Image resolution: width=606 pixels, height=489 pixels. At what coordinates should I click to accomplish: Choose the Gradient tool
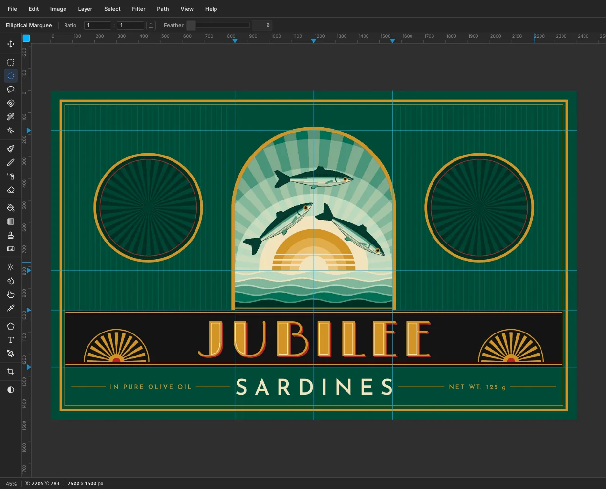click(x=11, y=222)
